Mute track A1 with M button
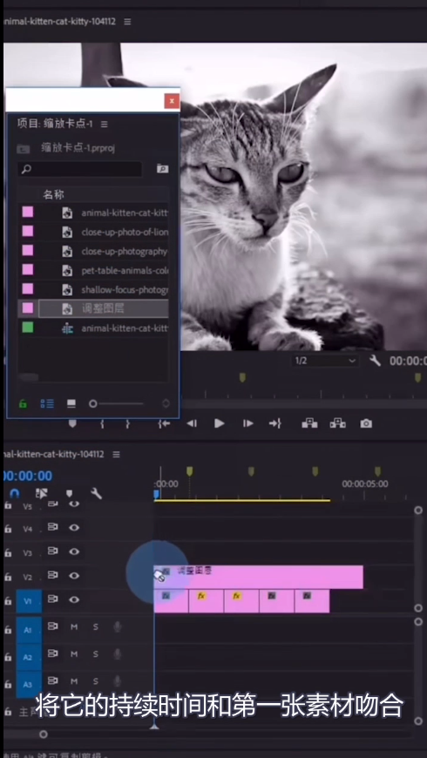427x758 pixels. point(74,627)
